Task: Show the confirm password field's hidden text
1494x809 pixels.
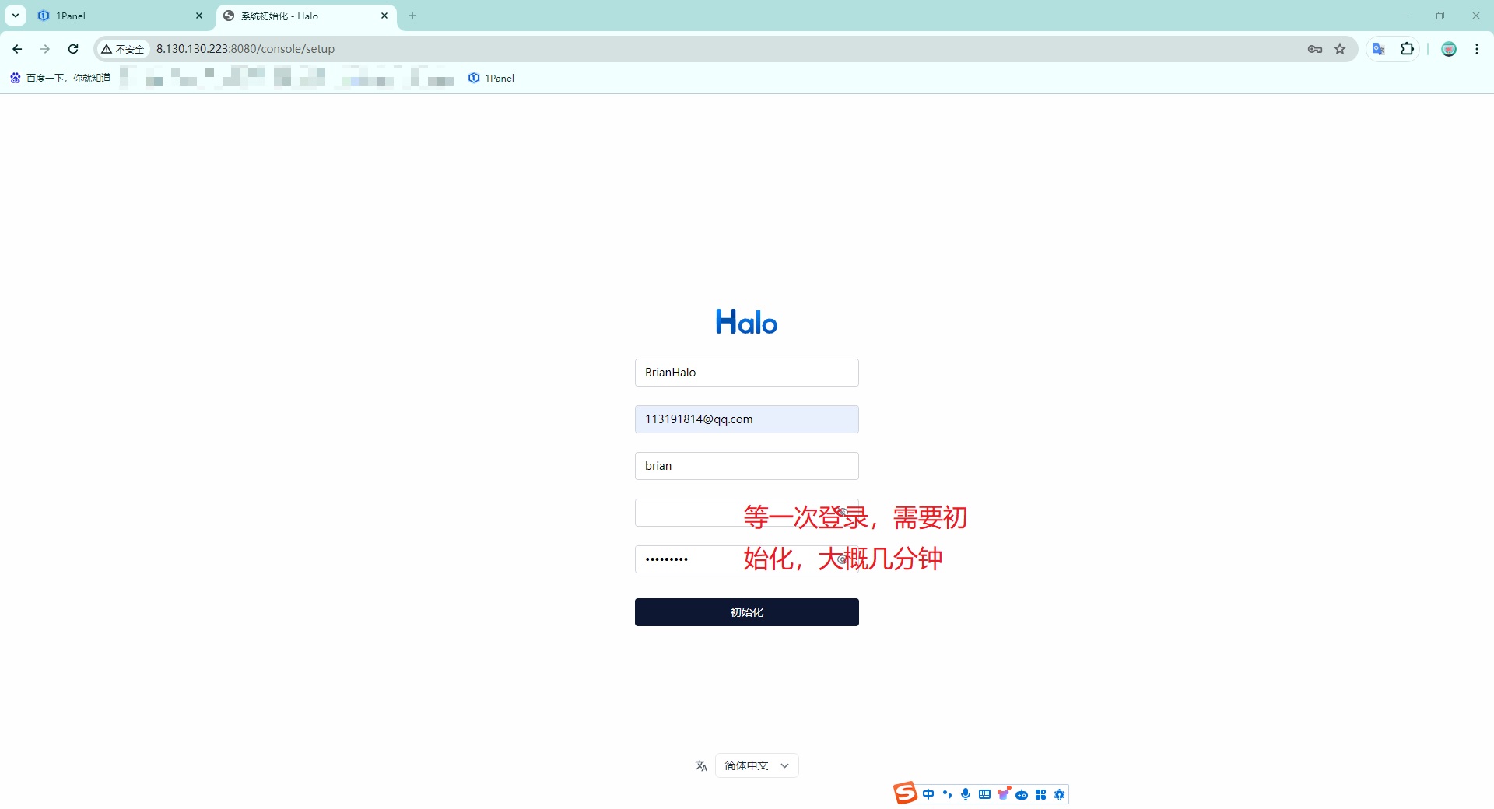Action: pyautogui.click(x=843, y=559)
